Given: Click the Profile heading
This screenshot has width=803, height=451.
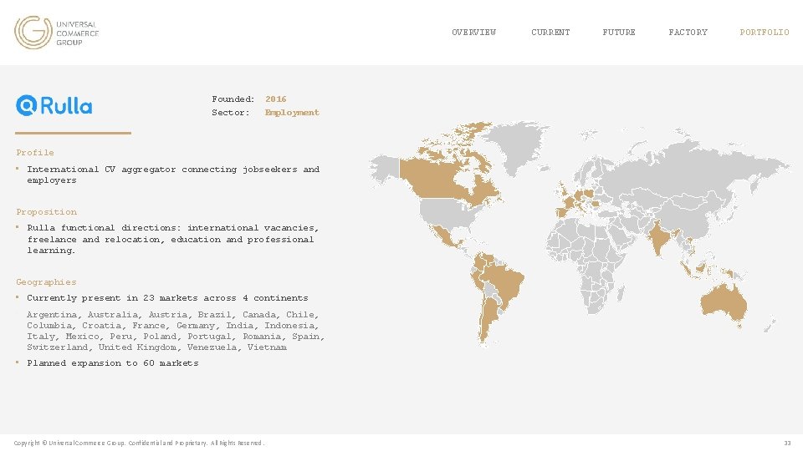Looking at the screenshot, I should coord(35,152).
